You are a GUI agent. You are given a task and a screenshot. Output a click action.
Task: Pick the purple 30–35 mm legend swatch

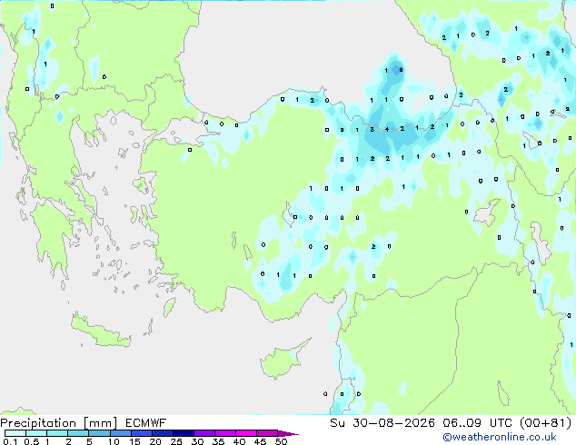pyautogui.click(x=204, y=433)
